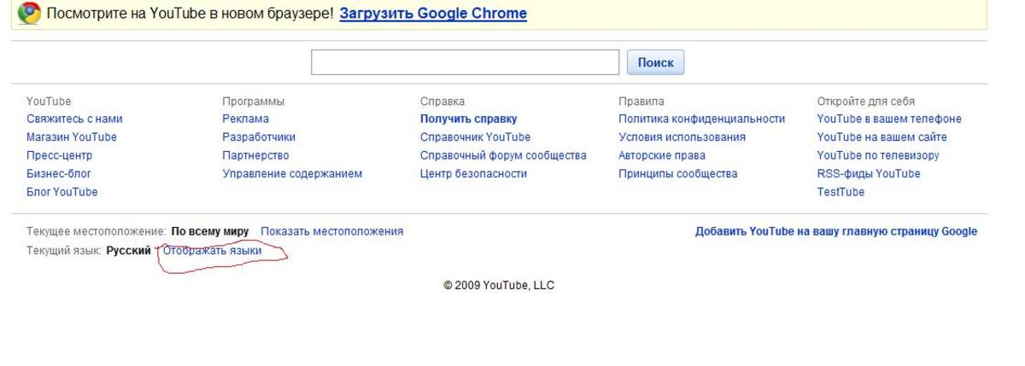Click the Поиск search button

(656, 62)
